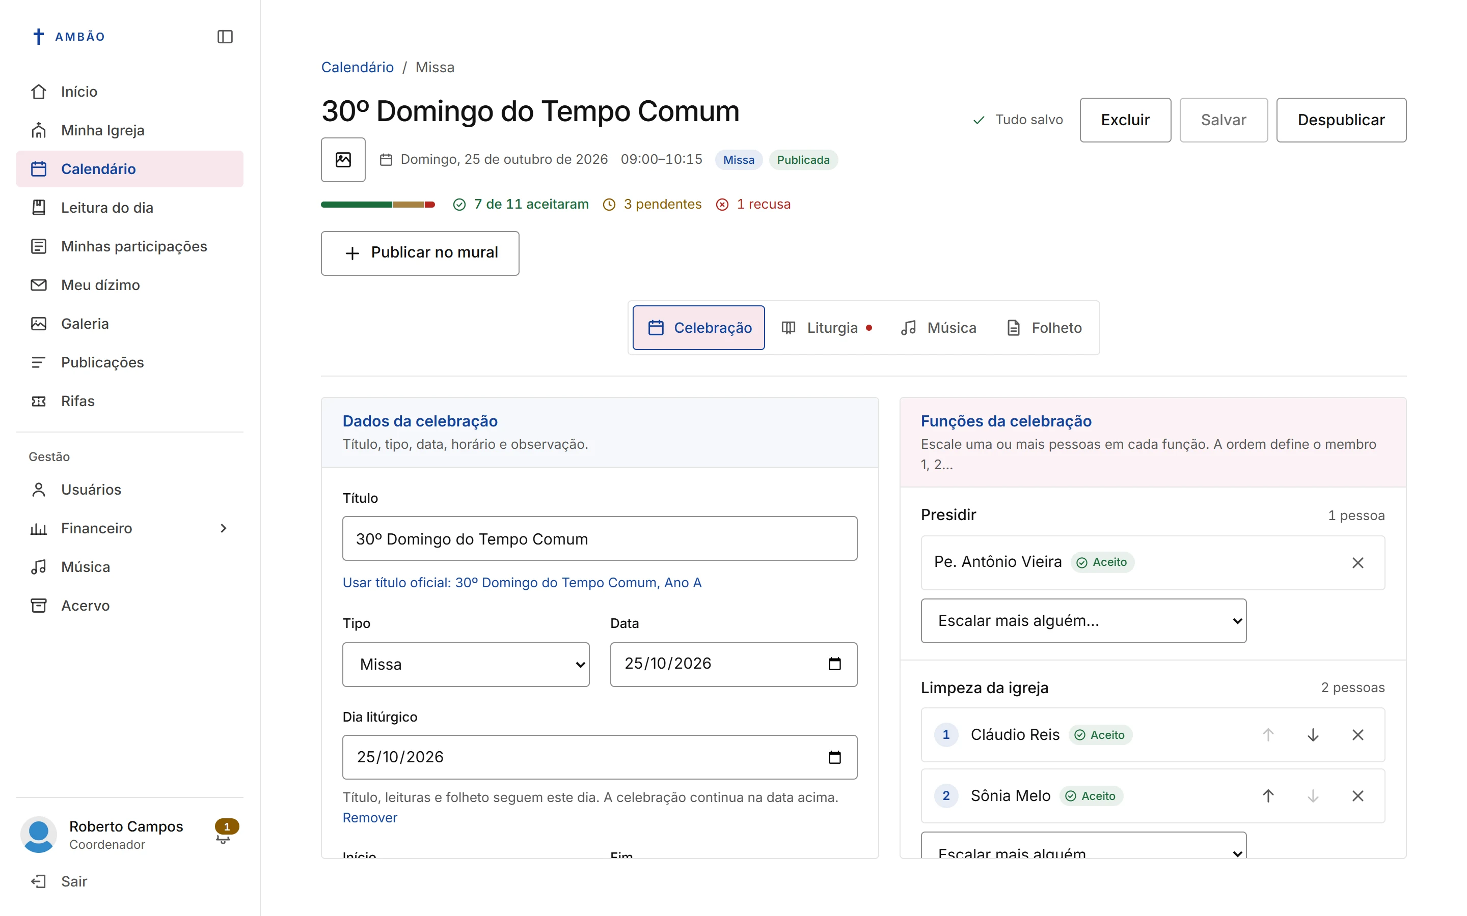
Task: Move Sônia Melo up in order
Action: click(x=1268, y=796)
